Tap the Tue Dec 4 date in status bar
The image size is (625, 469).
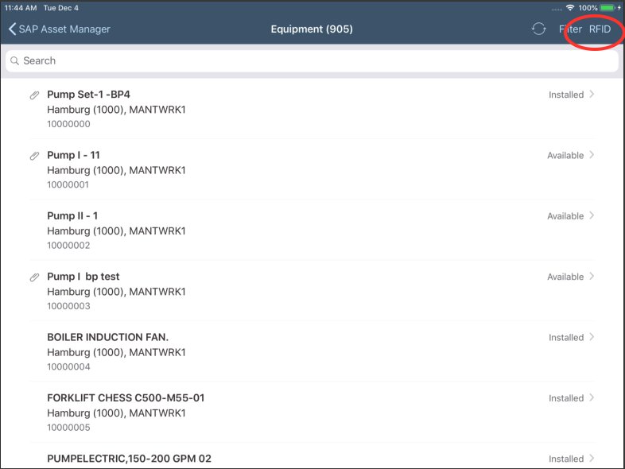61,8
